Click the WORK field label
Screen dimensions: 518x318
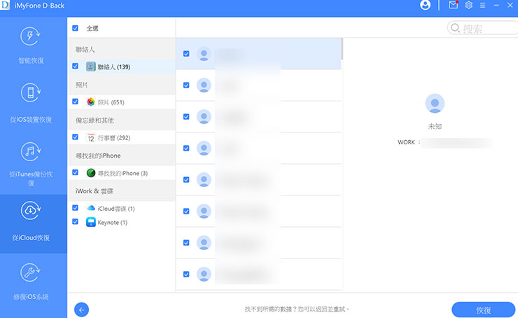[406, 142]
